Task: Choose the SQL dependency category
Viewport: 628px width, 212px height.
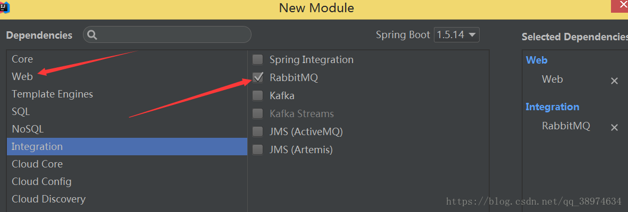Action: pyautogui.click(x=21, y=112)
